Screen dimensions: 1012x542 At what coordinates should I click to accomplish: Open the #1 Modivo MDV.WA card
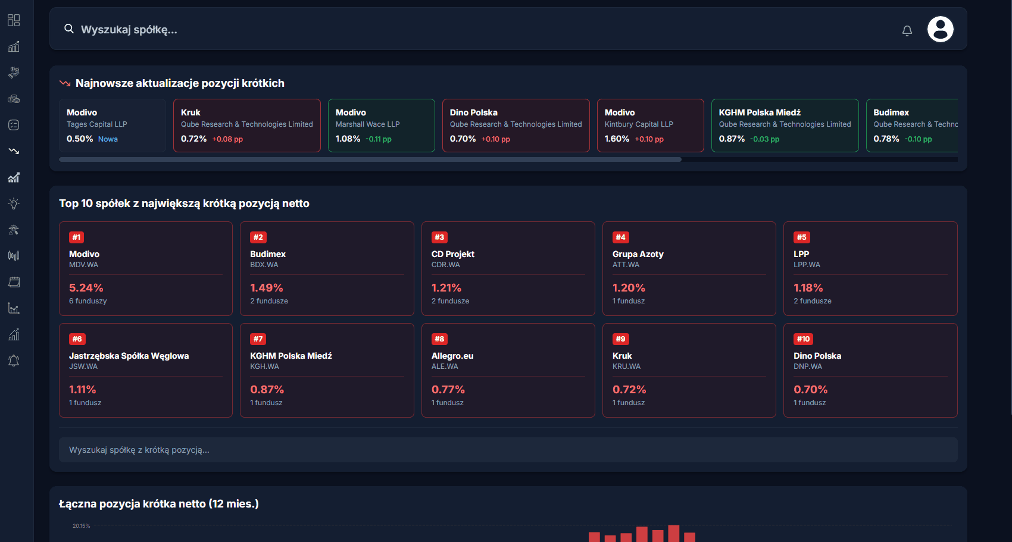pos(146,268)
